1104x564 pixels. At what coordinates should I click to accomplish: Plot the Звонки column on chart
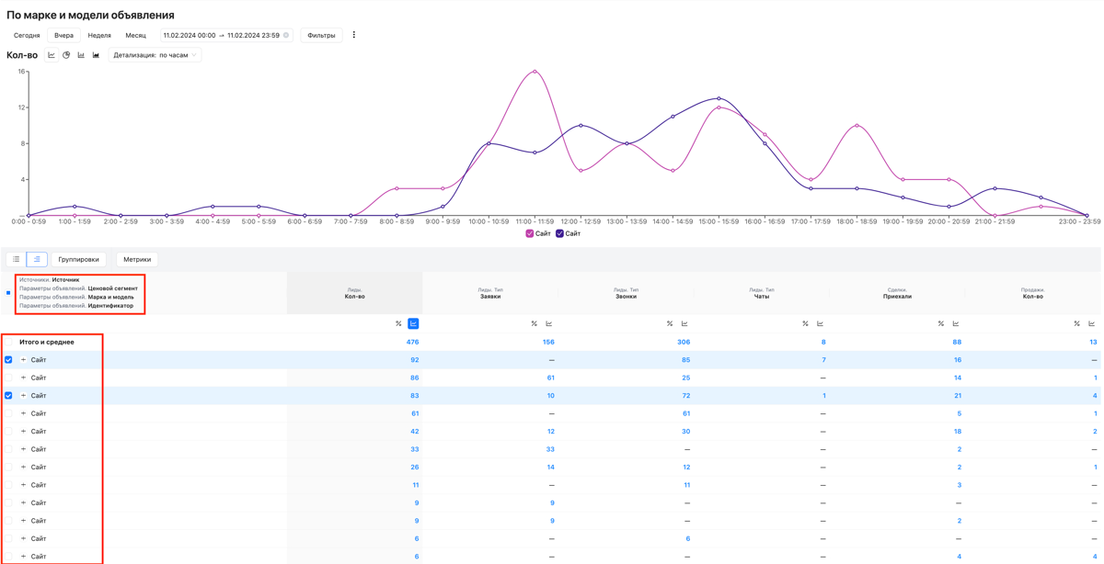point(684,323)
